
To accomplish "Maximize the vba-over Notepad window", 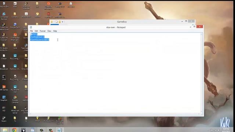I will (x=194, y=27).
